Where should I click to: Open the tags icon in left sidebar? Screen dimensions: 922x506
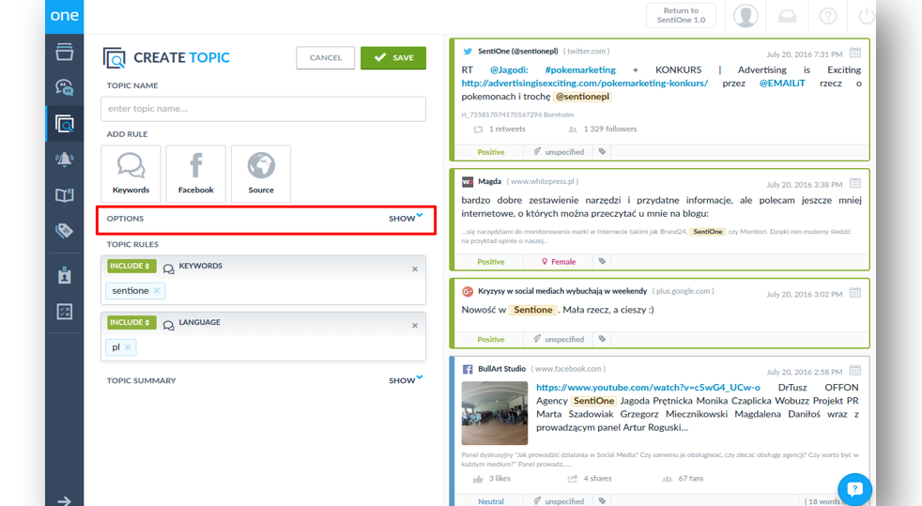(x=64, y=231)
